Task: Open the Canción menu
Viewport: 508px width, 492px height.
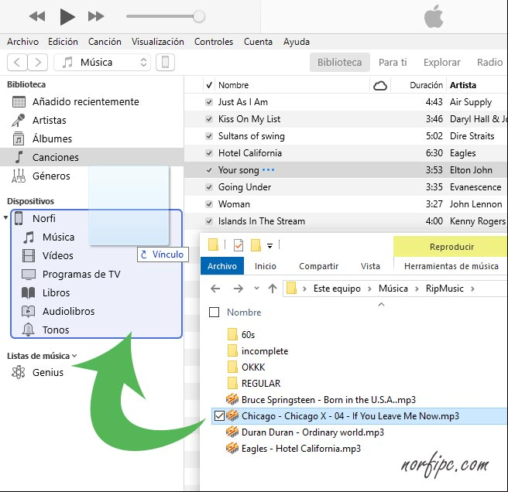Action: pyautogui.click(x=105, y=42)
